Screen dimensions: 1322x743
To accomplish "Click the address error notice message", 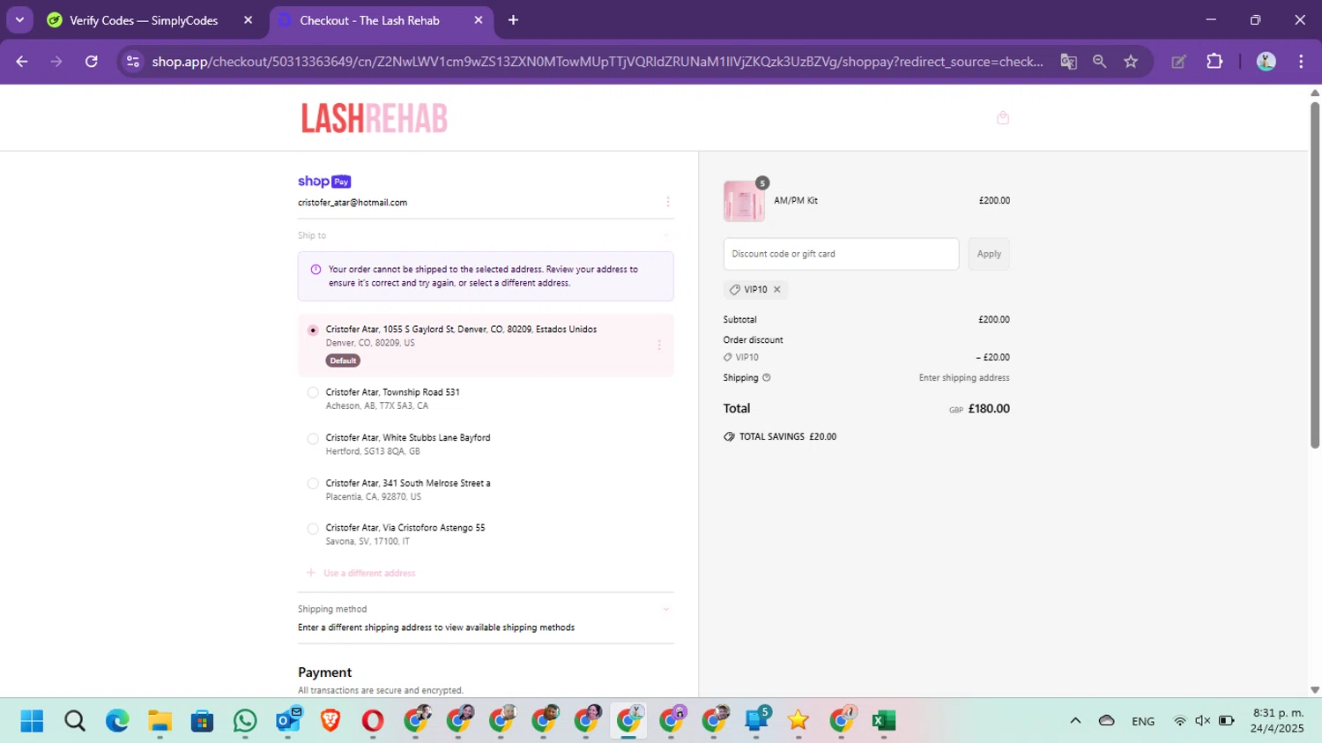I will coord(486,277).
